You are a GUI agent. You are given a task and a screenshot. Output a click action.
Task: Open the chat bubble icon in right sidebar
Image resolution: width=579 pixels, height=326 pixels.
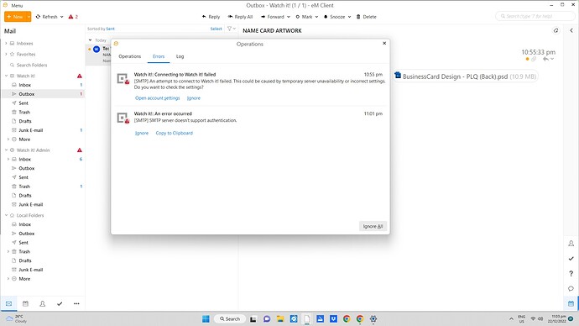571,288
